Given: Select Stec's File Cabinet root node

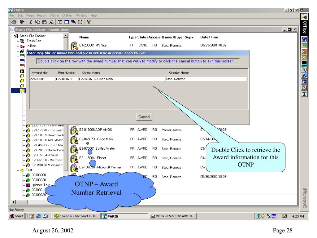Looking at the screenshot, I should click(x=33, y=36).
